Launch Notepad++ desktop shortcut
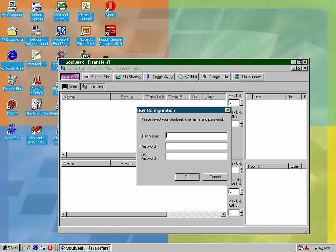This screenshot has height=252, width=336. click(x=37, y=58)
